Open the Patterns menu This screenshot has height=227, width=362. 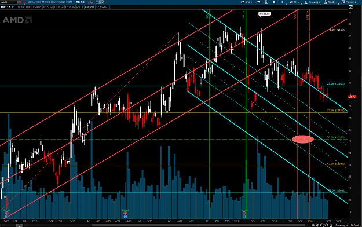[349, 2]
